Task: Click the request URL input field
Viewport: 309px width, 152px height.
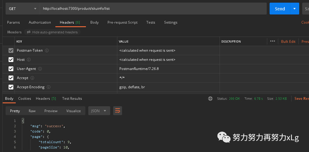Action: 154,9
